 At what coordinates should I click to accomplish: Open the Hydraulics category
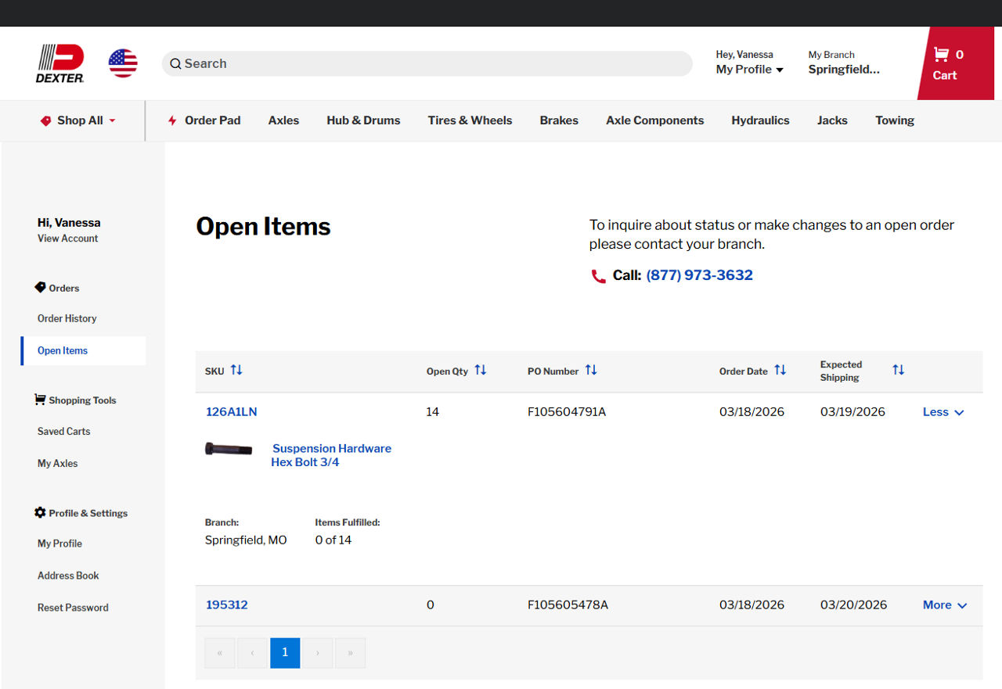click(760, 120)
